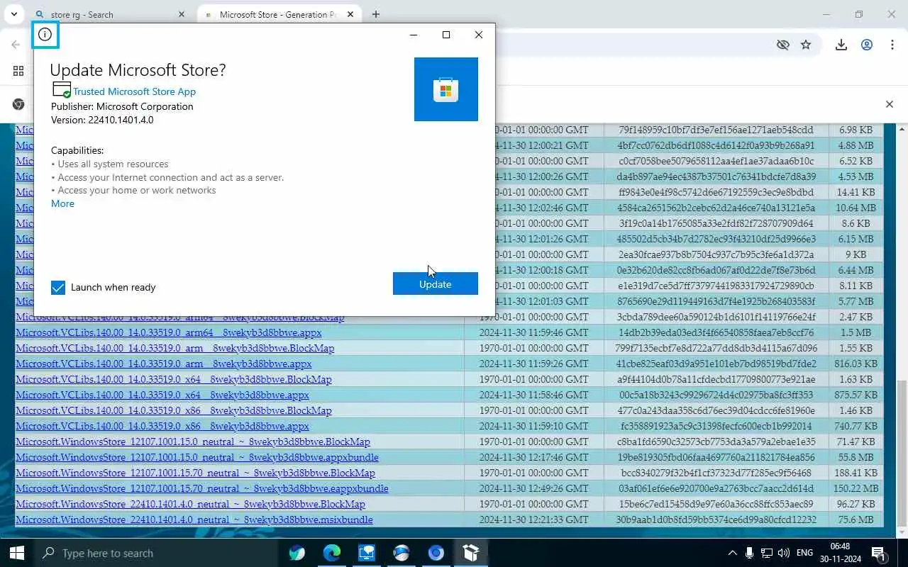Click the '2024-11-30 12:49:26 GMT' date cell
Screen dimensions: 908x567
(x=534, y=488)
